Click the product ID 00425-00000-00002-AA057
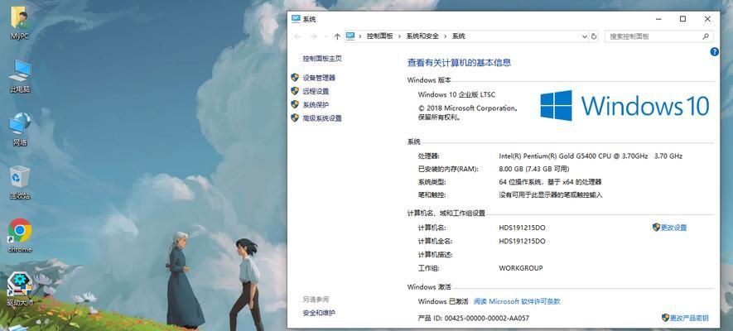 tap(487, 319)
